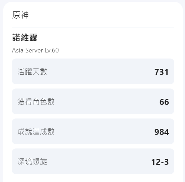This screenshot has width=185, height=182.
Task: Select the 66 characters count value
Action: click(164, 102)
